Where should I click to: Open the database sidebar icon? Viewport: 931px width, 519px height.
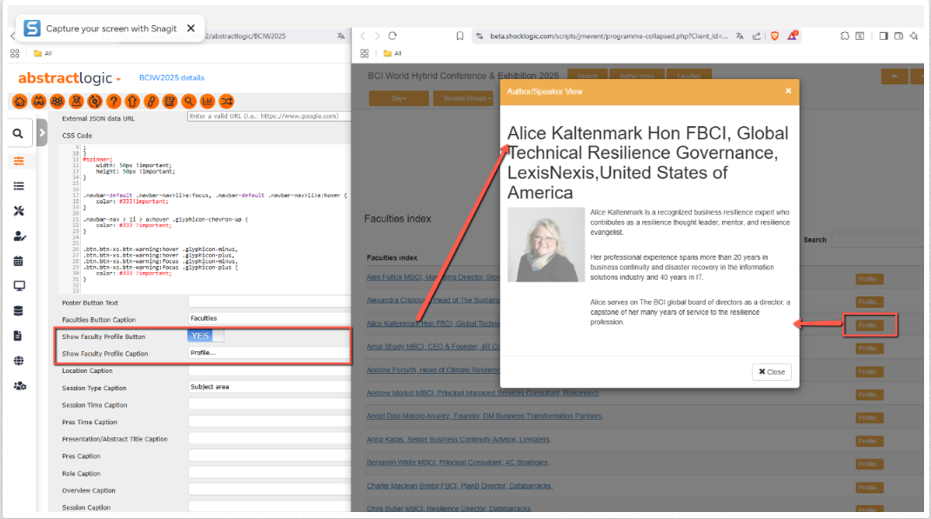(18, 311)
